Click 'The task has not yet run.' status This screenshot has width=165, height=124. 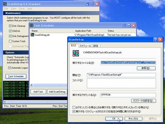coord(119,35)
